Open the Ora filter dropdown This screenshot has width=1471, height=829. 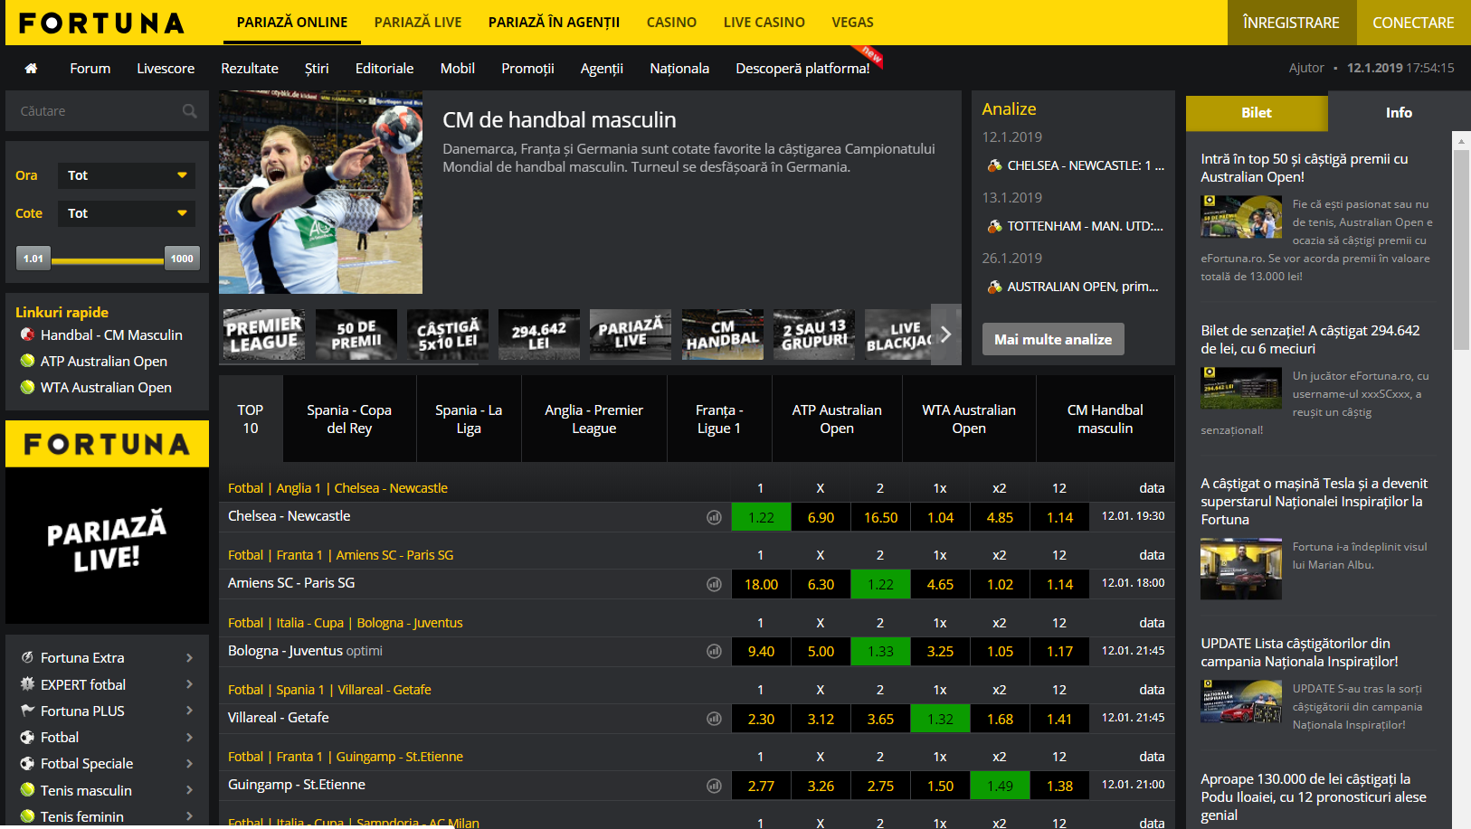coord(127,175)
